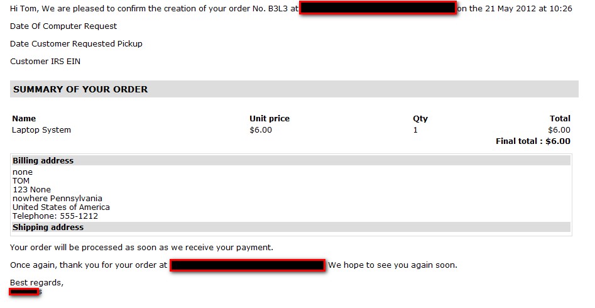Click the Qty column header
The height and width of the screenshot is (308, 595).
[420, 118]
